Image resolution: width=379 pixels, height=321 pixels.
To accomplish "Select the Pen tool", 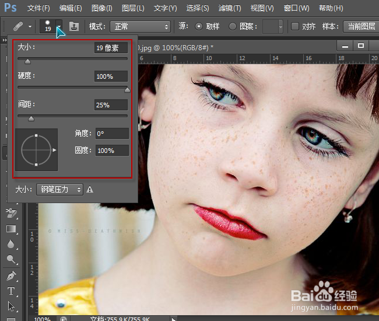I will coord(11,275).
